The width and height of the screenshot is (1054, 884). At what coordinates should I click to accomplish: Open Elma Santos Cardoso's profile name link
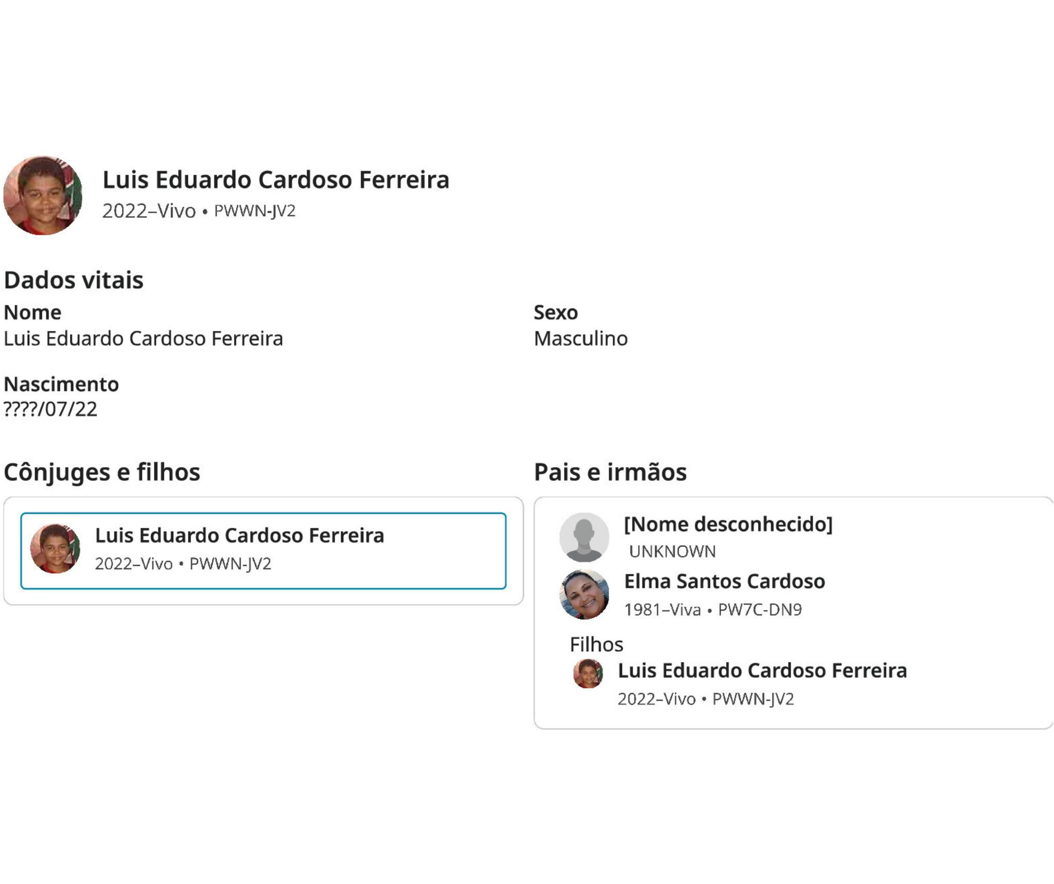click(724, 581)
